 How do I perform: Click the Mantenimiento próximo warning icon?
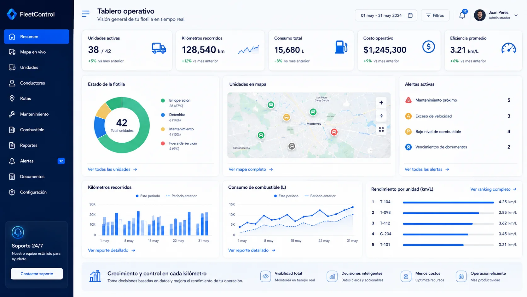click(x=408, y=100)
